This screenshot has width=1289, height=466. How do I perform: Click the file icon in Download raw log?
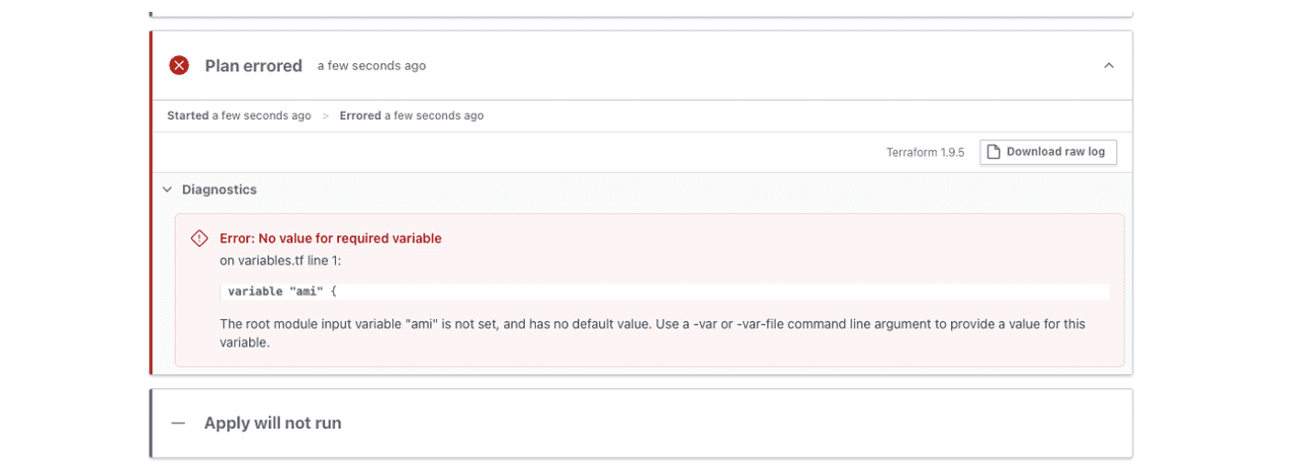993,152
